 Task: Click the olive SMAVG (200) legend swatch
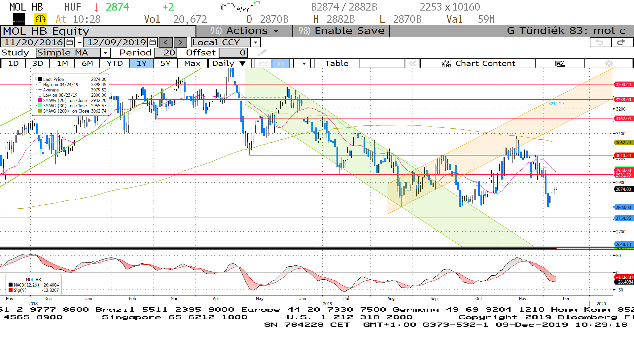point(40,111)
